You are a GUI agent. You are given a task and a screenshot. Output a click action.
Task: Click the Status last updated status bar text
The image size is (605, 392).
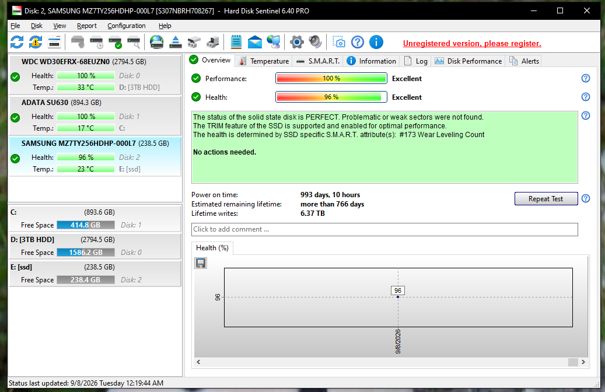point(86,383)
